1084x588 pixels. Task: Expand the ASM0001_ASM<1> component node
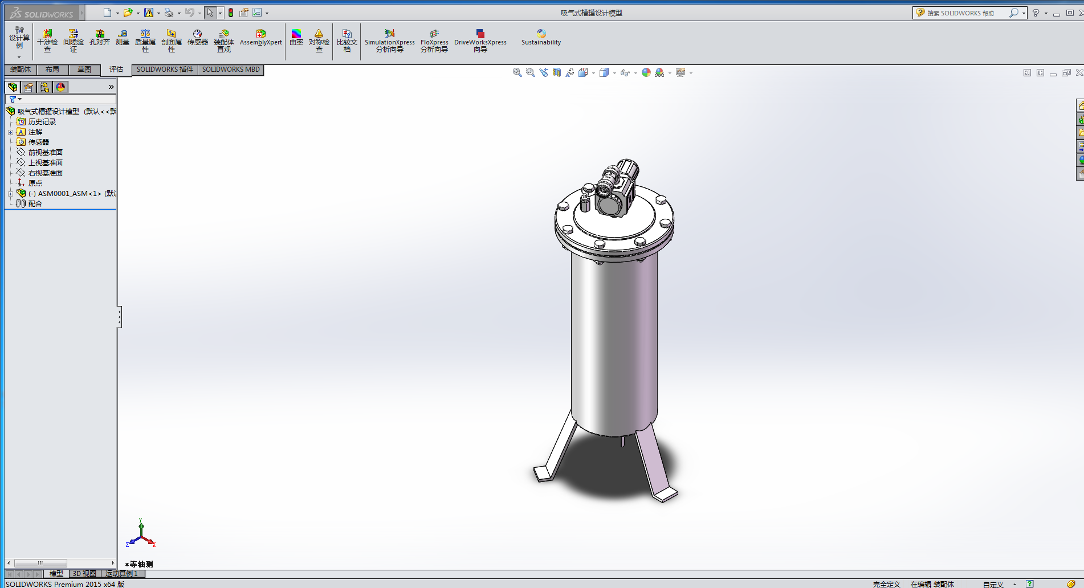(x=10, y=194)
